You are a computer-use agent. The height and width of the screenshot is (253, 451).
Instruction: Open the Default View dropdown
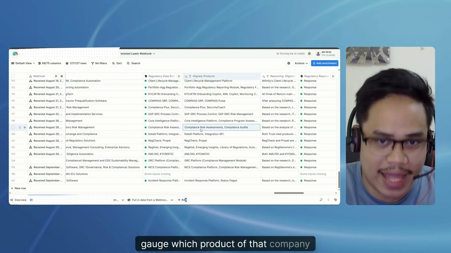click(23, 63)
